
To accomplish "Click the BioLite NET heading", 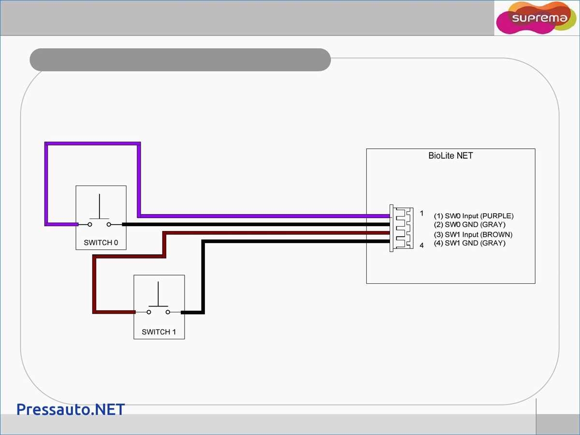I will coord(450,156).
